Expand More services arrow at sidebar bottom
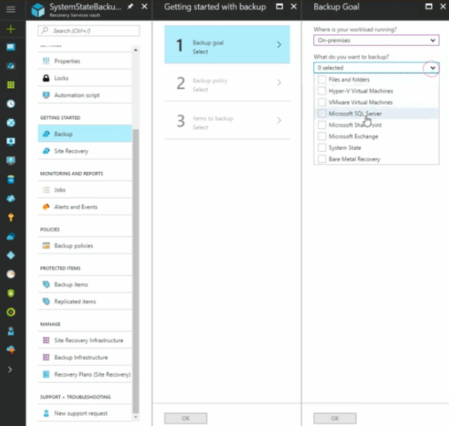 10,370
